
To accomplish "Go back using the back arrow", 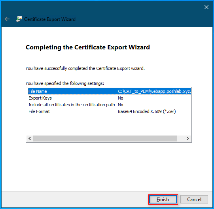I will tap(7, 19).
